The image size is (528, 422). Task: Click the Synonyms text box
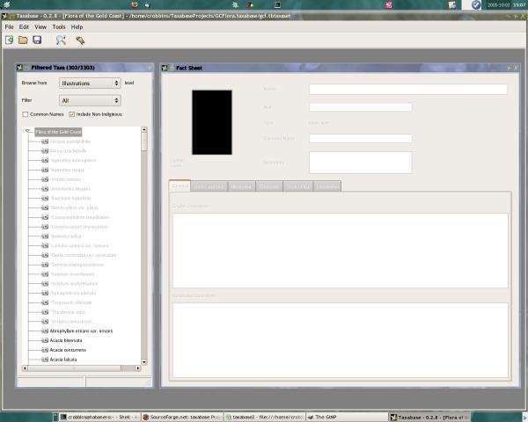360,163
